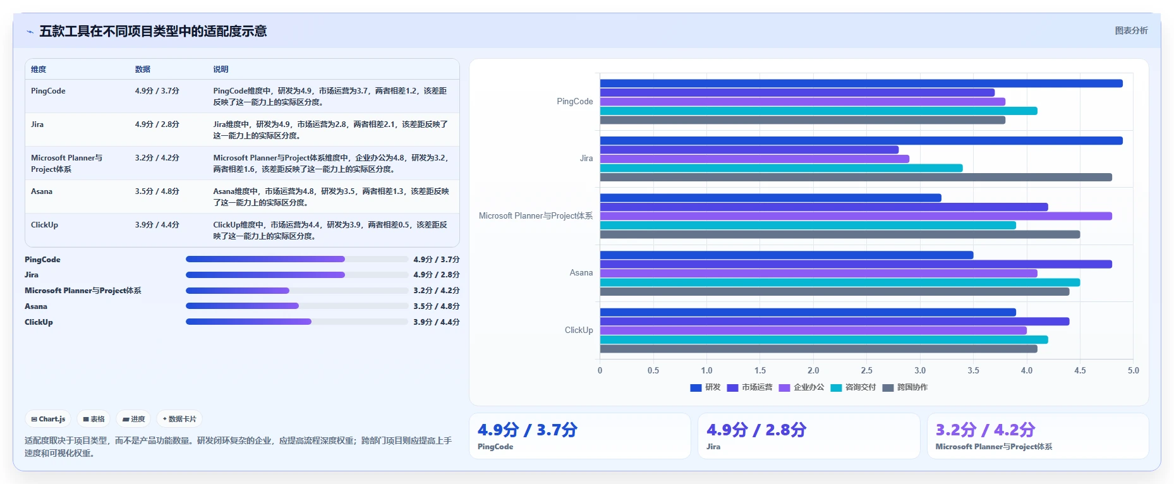Click the Microsoft Planner与Project体系 progress bar

pos(297,291)
